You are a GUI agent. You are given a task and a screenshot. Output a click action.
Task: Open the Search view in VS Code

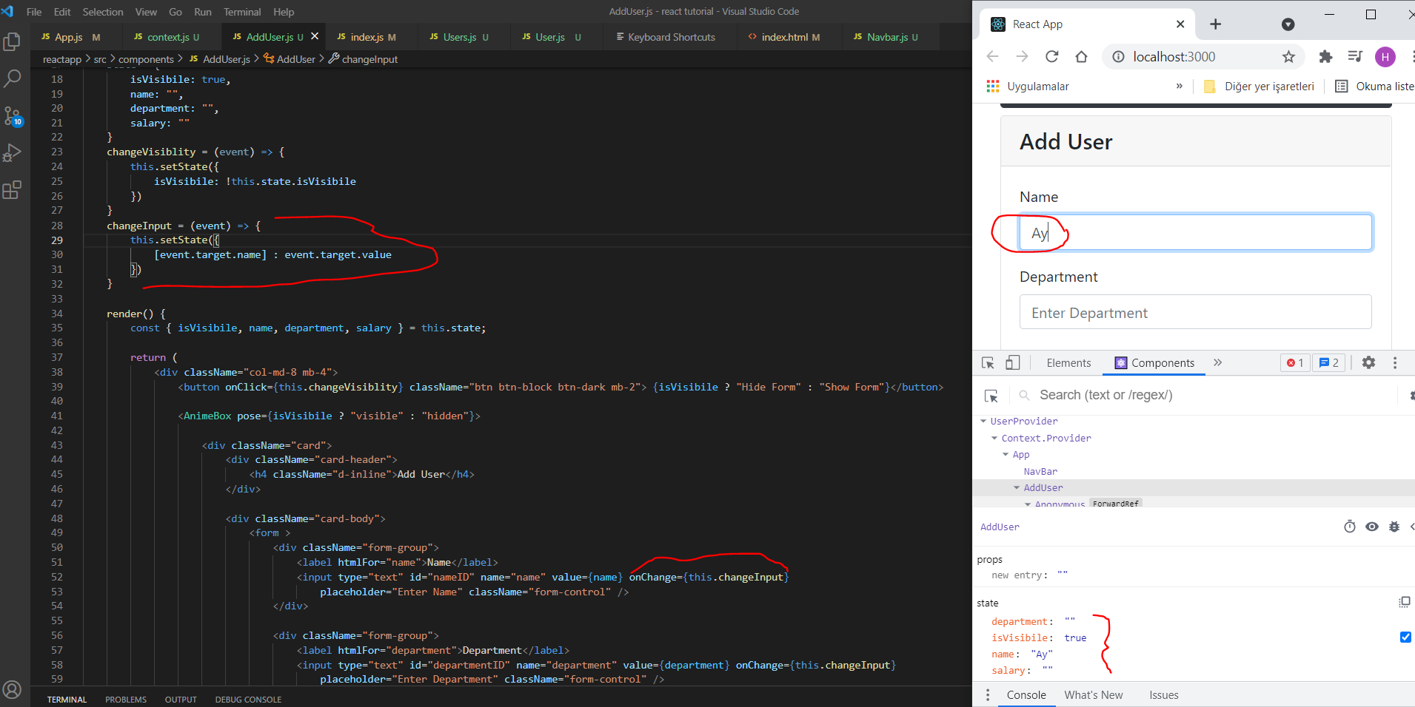click(12, 78)
